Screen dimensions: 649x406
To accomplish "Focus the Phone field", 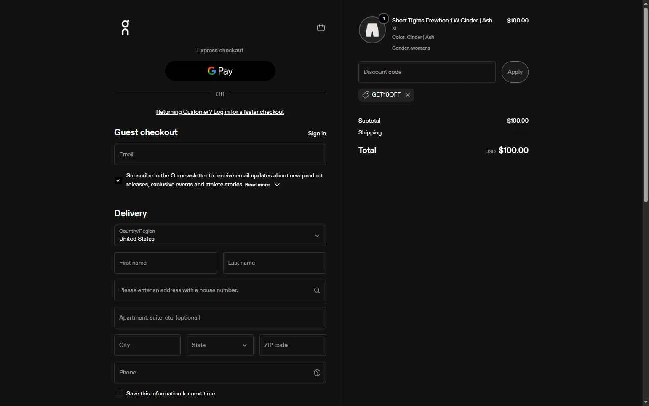I will click(220, 372).
